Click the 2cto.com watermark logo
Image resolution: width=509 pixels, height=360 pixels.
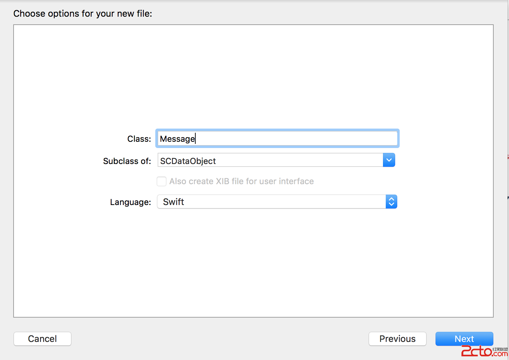484,351
